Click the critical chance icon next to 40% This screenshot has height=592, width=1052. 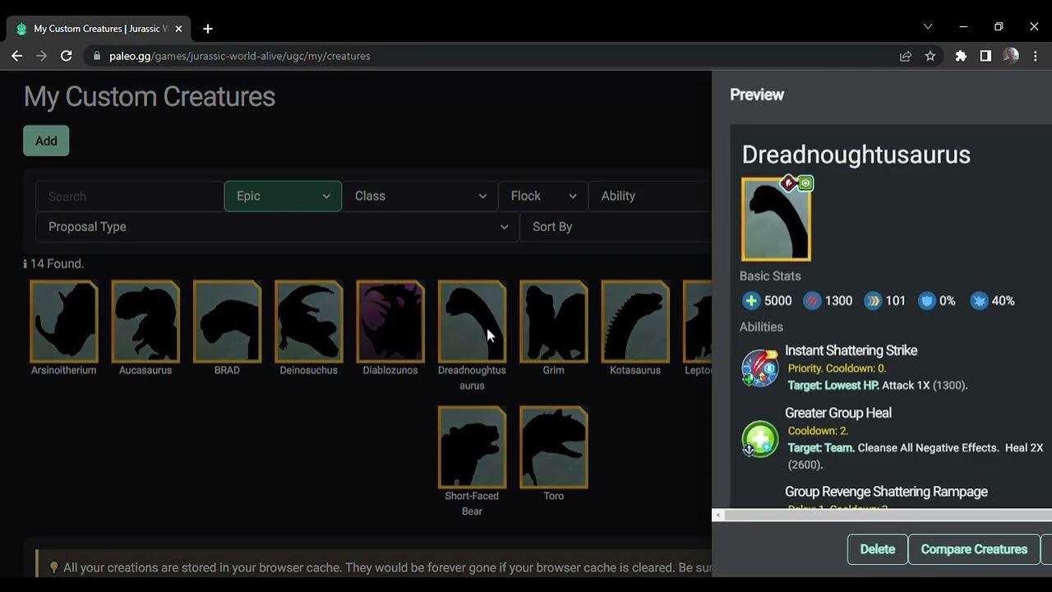click(x=979, y=301)
